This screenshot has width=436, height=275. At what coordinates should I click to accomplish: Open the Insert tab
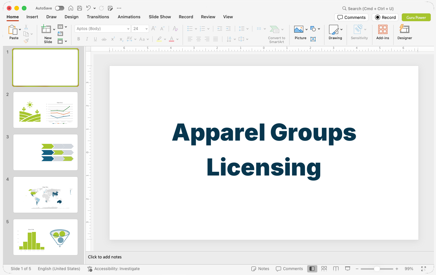[x=32, y=17]
